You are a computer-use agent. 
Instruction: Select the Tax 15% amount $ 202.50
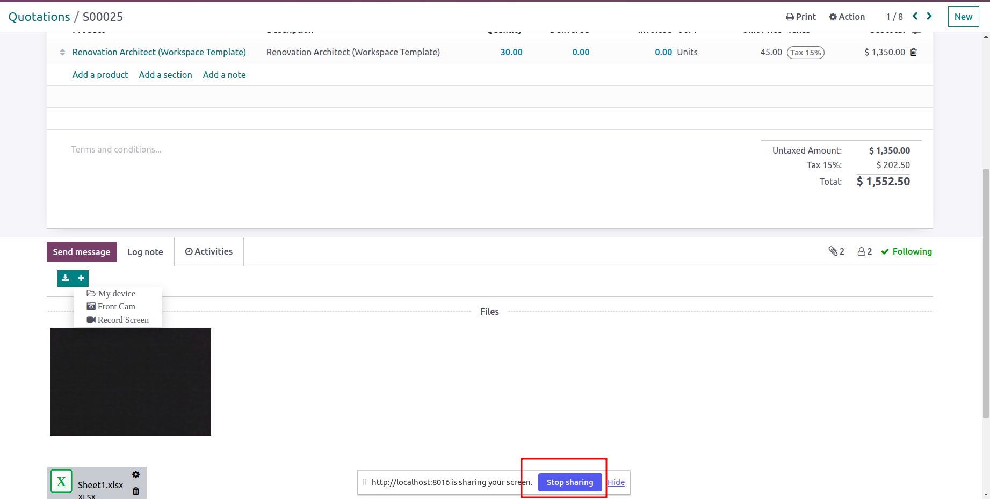coord(893,165)
